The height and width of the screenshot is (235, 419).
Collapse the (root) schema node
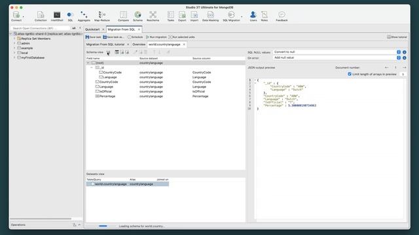[x=88, y=63]
